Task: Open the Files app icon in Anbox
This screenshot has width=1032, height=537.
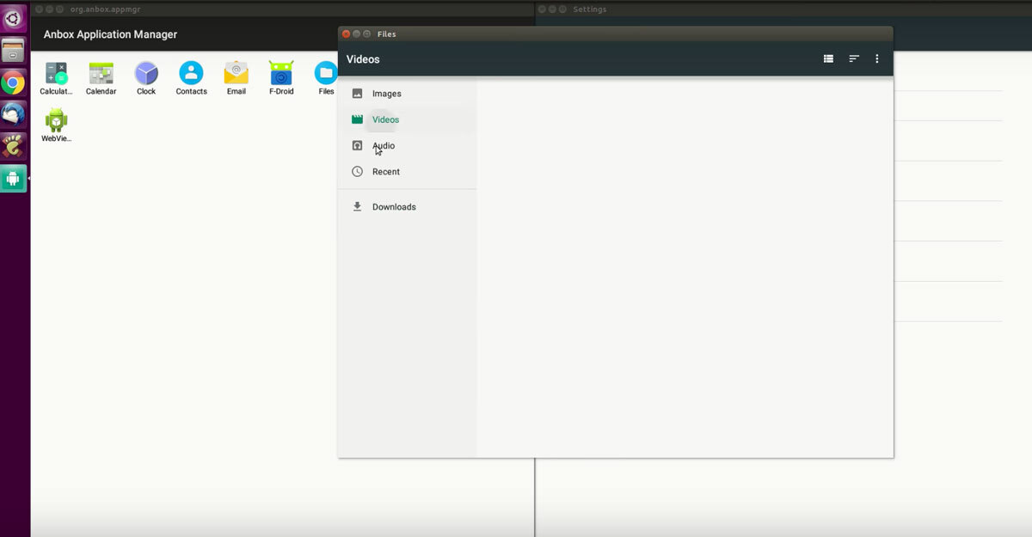Action: point(325,74)
